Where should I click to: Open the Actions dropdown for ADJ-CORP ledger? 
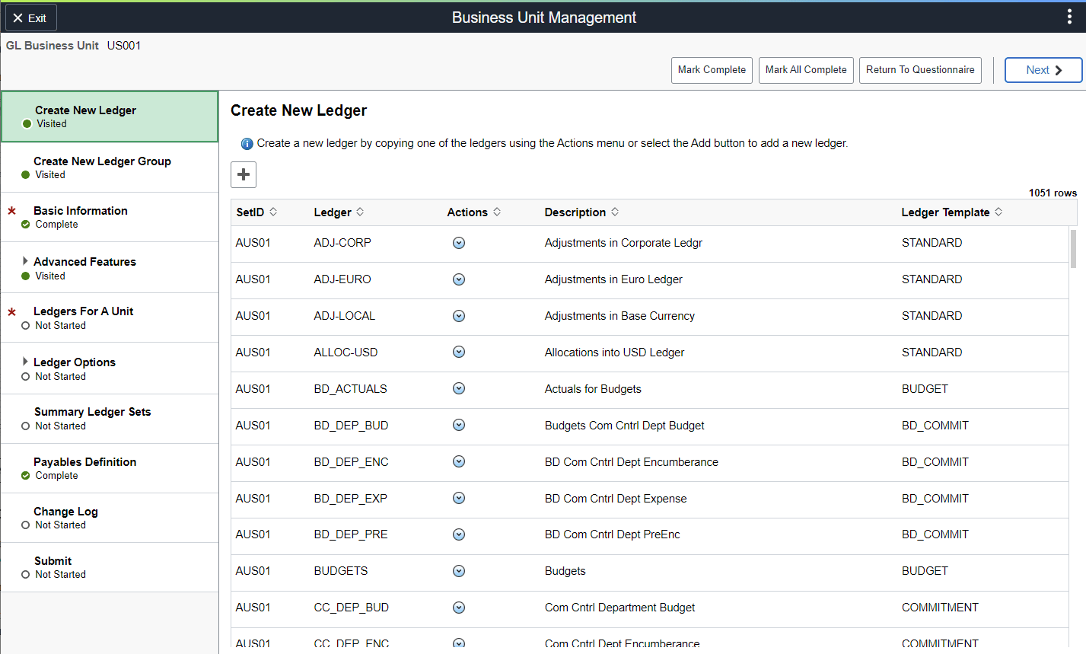click(x=459, y=242)
